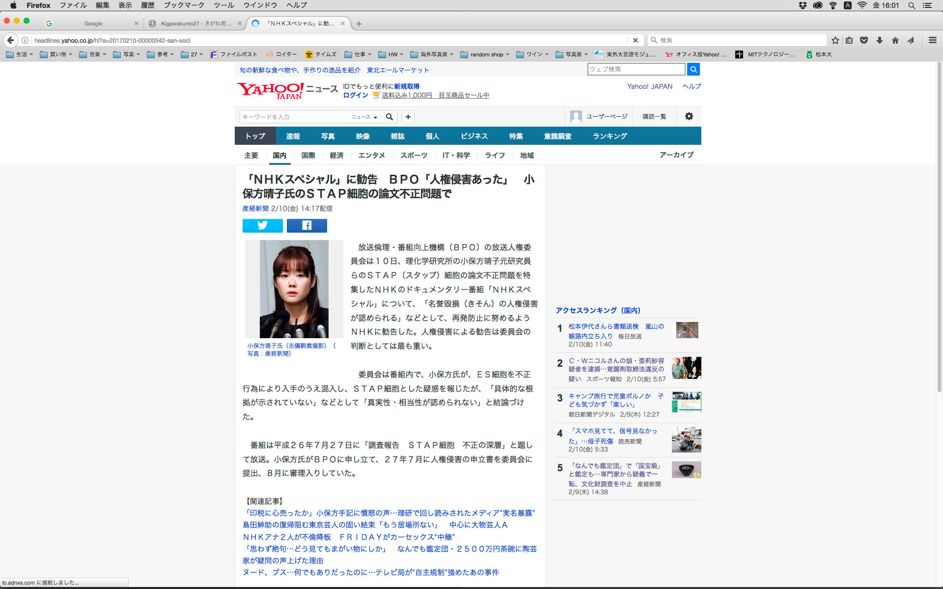Select the ランキング navigation tab
The height and width of the screenshot is (589, 943).
coord(610,136)
